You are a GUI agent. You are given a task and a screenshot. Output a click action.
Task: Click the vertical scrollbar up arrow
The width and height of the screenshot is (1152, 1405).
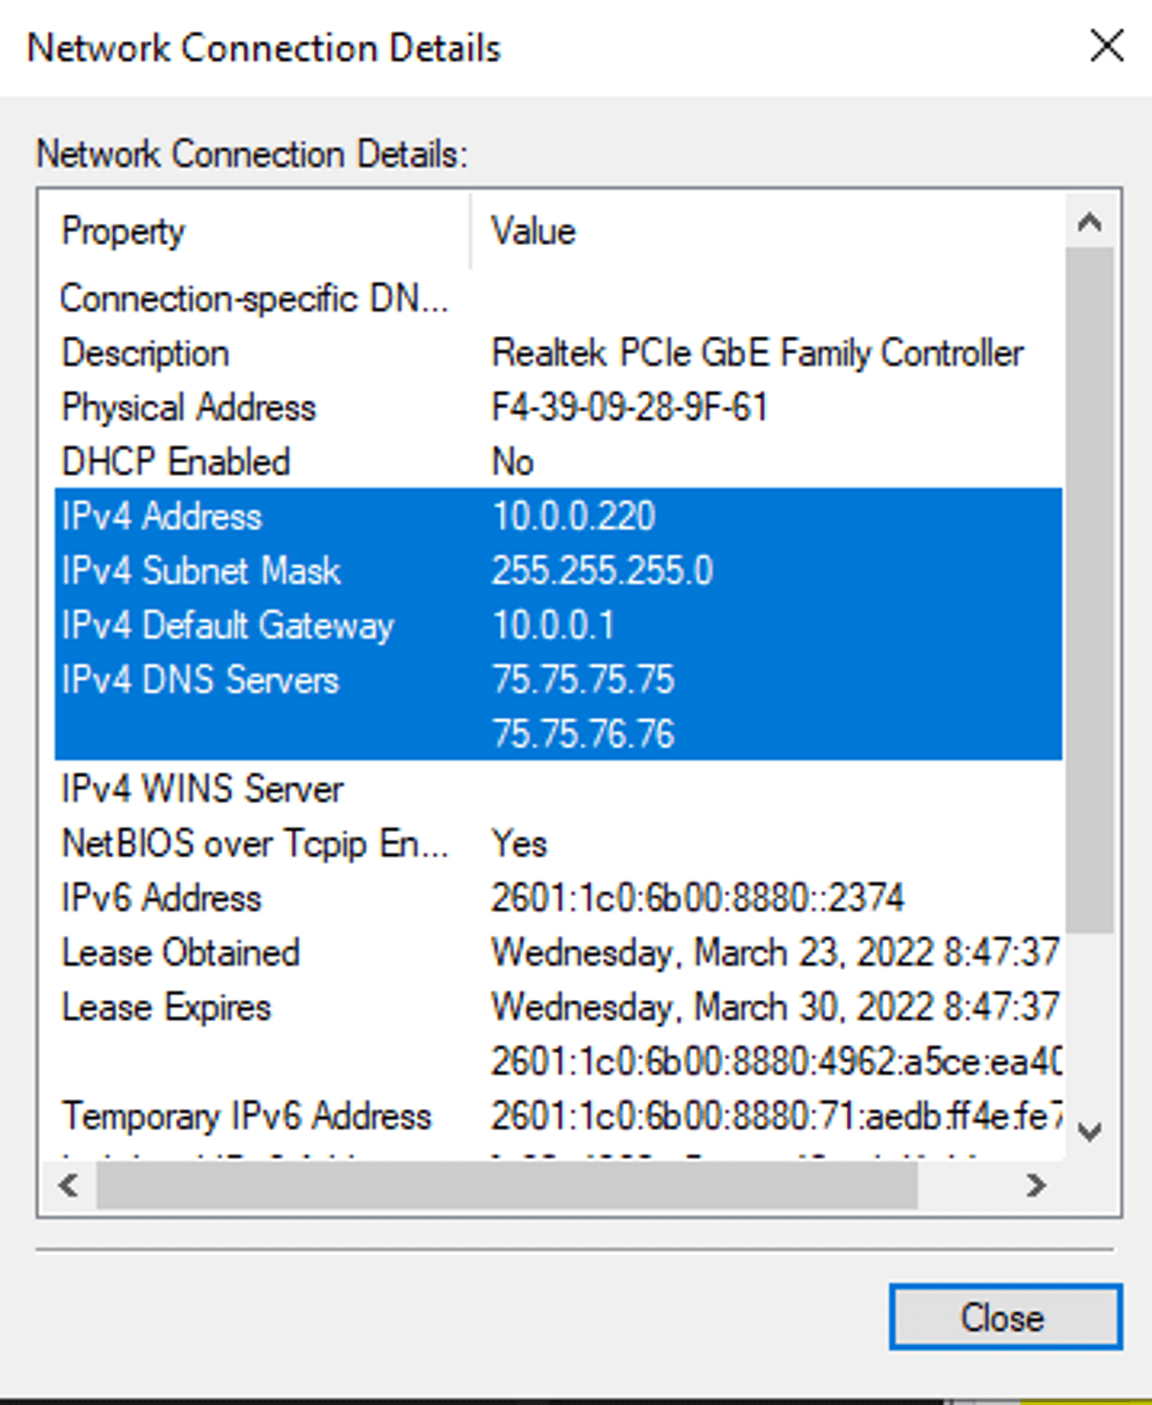1090,222
